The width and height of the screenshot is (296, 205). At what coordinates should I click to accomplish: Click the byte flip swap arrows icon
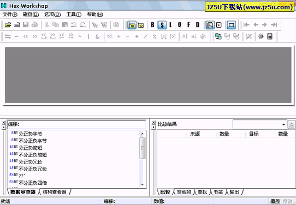pyautogui.click(x=8, y=37)
